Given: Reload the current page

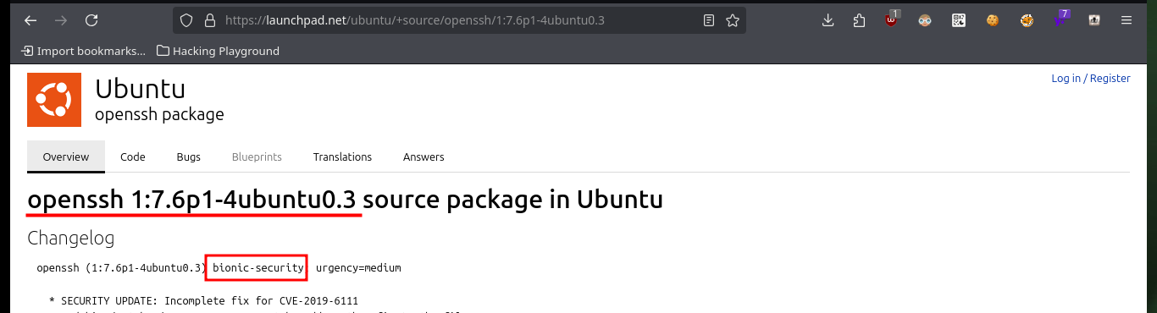Looking at the screenshot, I should click(x=91, y=20).
